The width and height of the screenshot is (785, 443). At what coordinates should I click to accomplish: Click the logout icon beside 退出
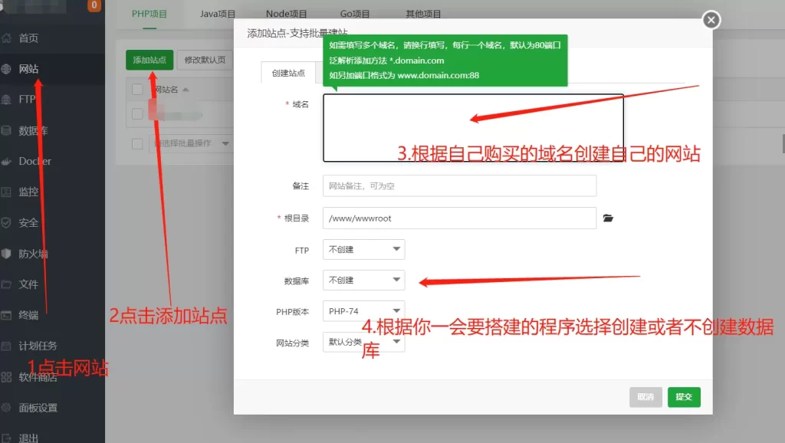6,438
